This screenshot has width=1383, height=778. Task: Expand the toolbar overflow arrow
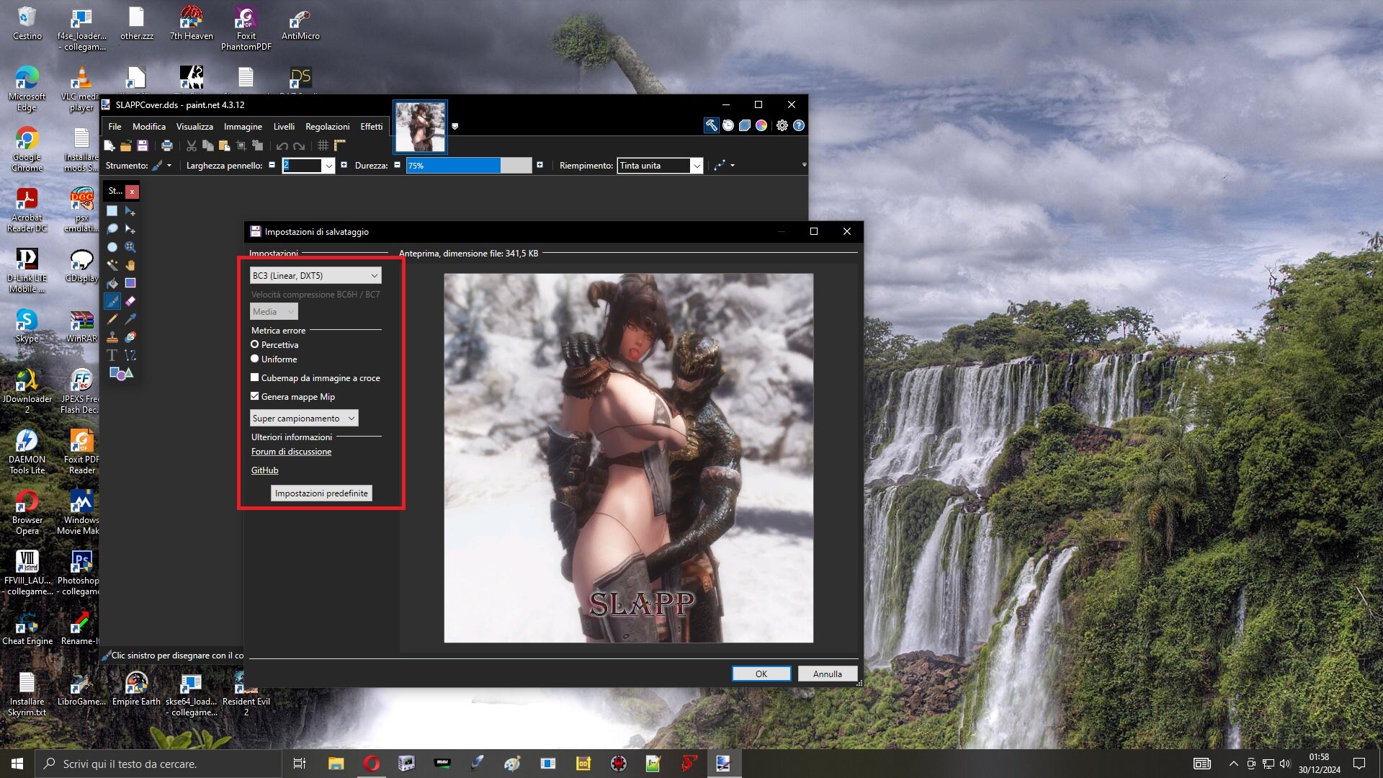pos(804,165)
